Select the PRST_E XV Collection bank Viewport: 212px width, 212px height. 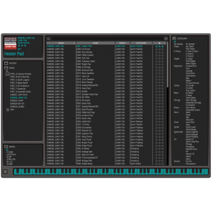(x=20, y=86)
